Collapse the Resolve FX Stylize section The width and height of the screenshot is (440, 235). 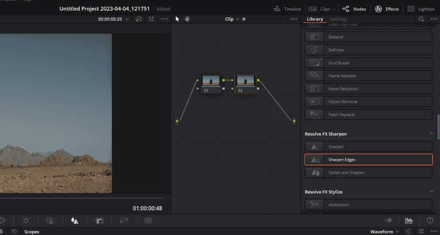[431, 192]
